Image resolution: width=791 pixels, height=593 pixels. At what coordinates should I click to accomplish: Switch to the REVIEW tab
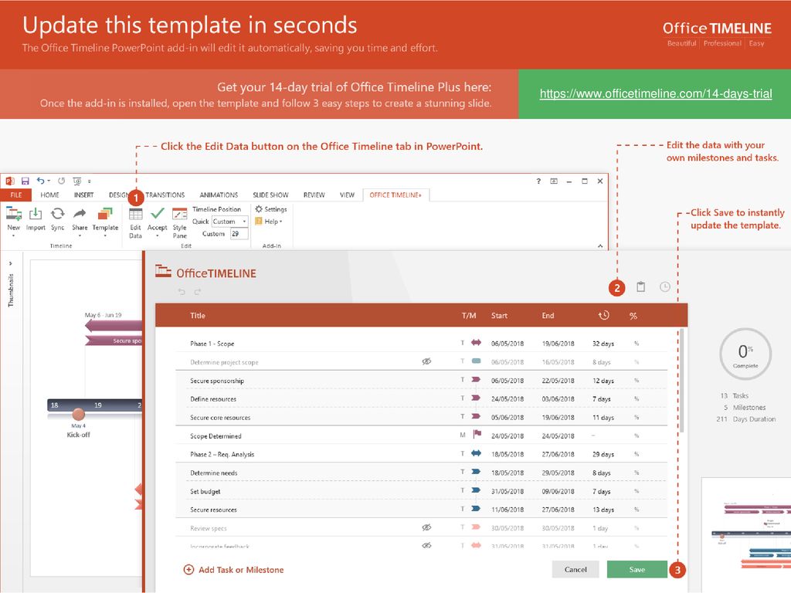[x=314, y=195]
